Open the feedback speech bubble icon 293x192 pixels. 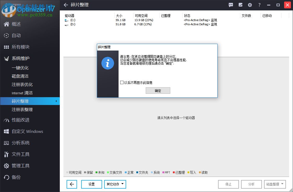[x=231, y=5]
